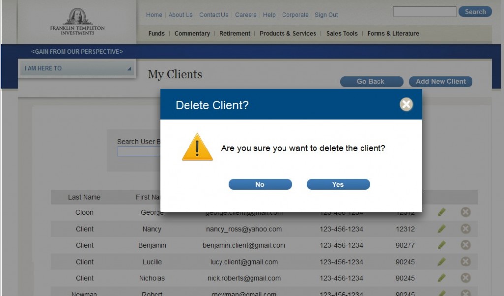Delete Nicholas client using the X icon
The image size is (504, 296).
(466, 278)
